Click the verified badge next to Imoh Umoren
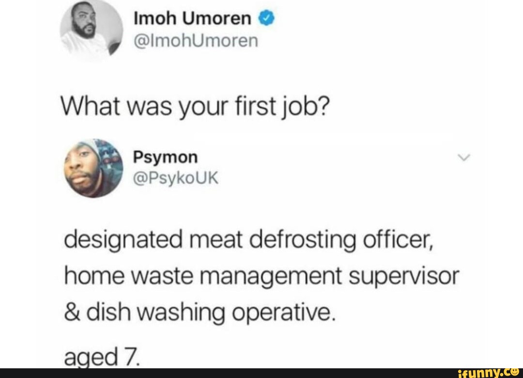Viewport: 523px width, 378px height. [266, 18]
